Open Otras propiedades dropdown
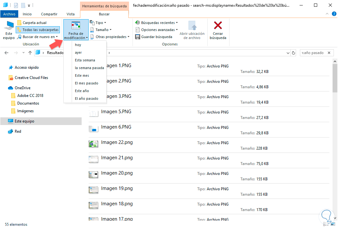Screen dimensions: 338x228 pyautogui.click(x=110, y=37)
